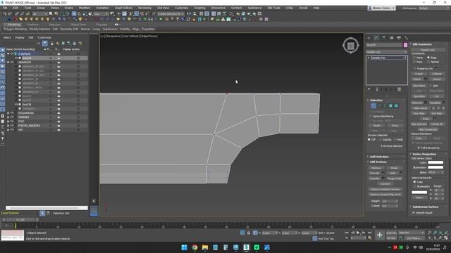Click the Pin Stack icon under modifier stack
The image size is (451, 253).
click(369, 89)
